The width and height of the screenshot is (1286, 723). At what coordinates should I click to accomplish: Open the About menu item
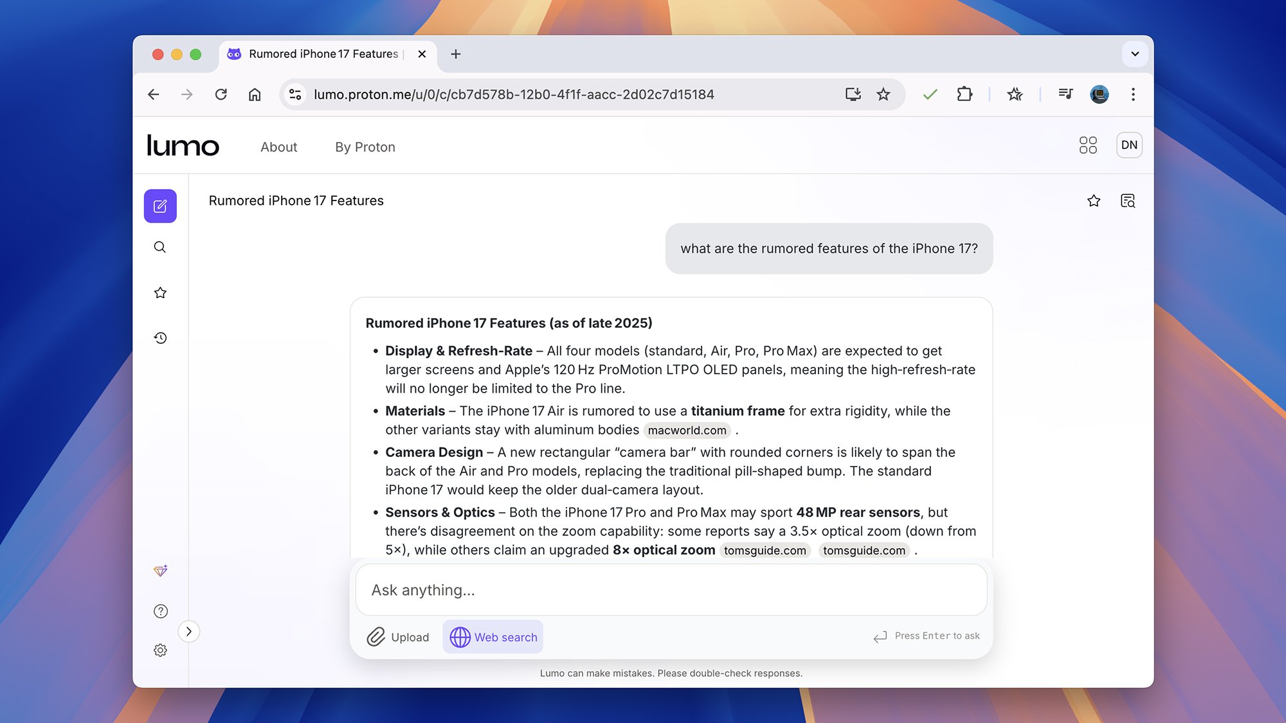pos(278,147)
